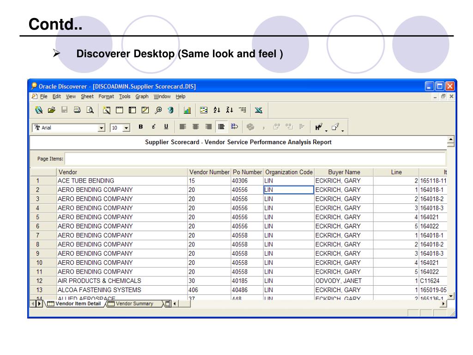Select row header number 7
This screenshot has width=473, height=355.
click(x=43, y=235)
